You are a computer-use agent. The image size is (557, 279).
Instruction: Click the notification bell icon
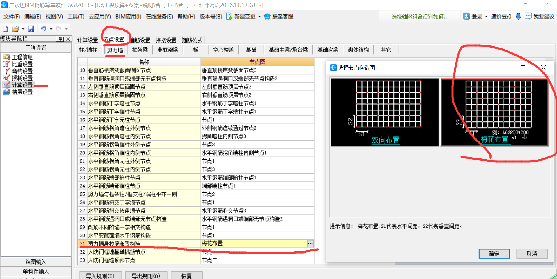[518, 17]
